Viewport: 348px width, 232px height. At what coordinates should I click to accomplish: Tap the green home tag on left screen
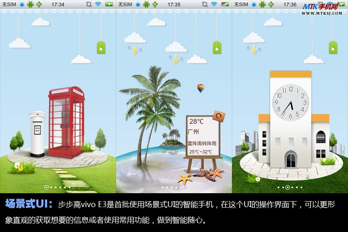point(101,48)
